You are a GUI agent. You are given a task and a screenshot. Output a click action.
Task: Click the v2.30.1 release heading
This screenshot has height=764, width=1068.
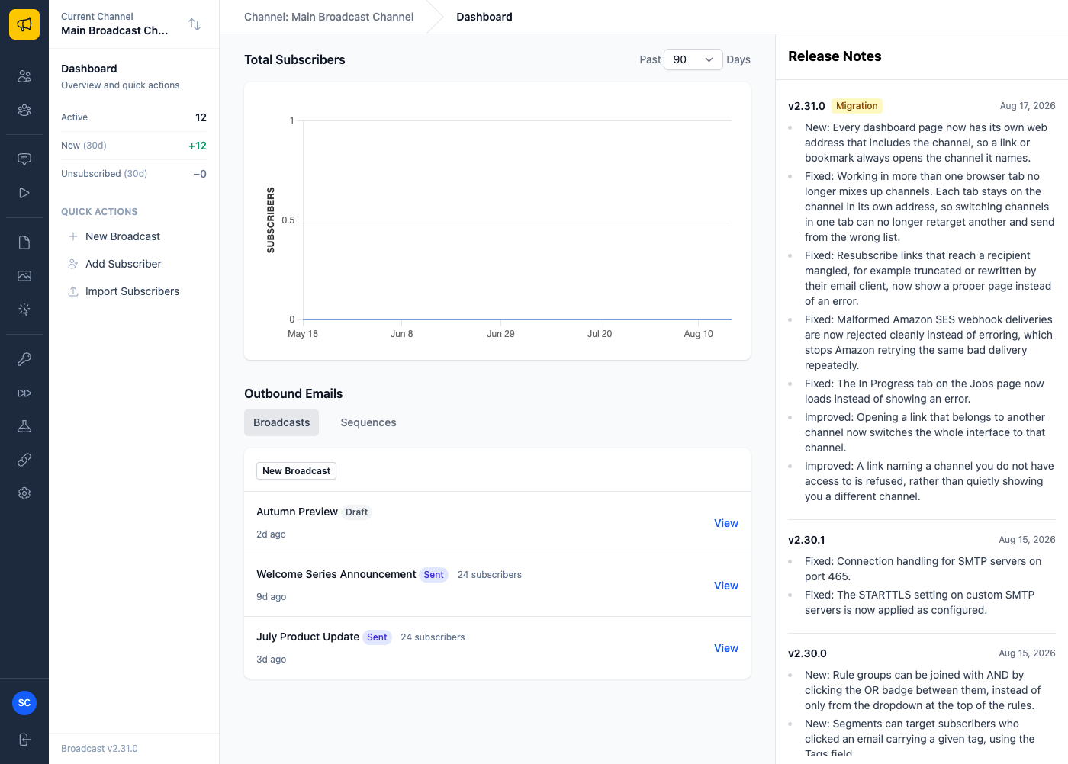[806, 540]
